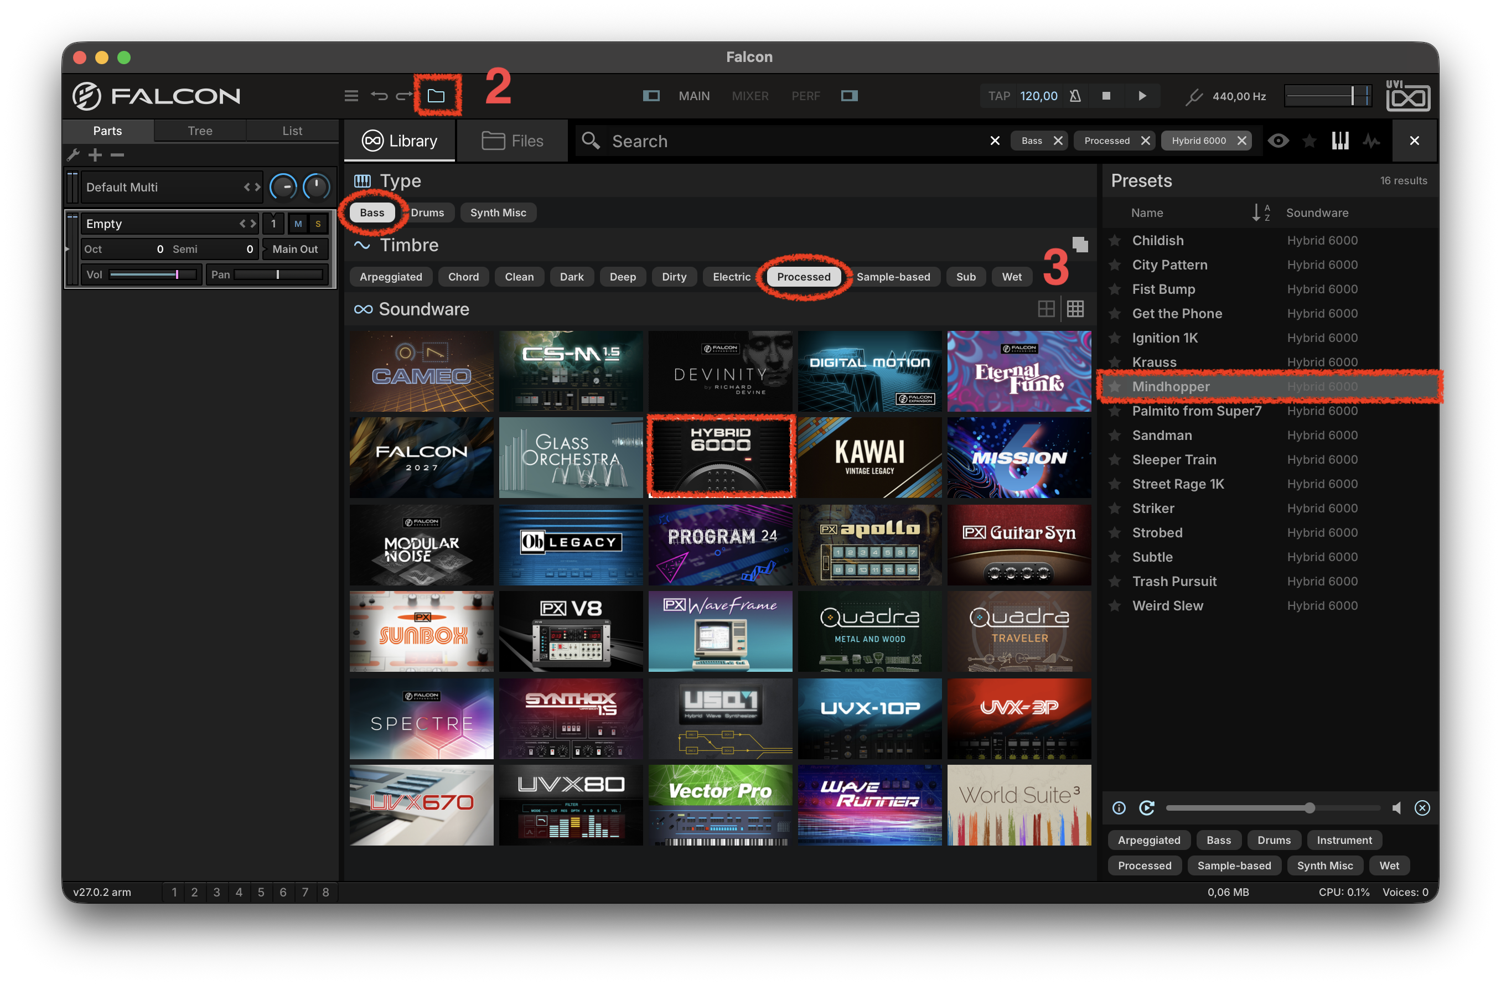The image size is (1501, 985).
Task: Click the metronome icon next to tempo
Action: pos(1075,96)
